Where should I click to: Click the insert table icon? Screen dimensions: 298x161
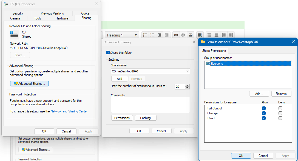point(200,35)
